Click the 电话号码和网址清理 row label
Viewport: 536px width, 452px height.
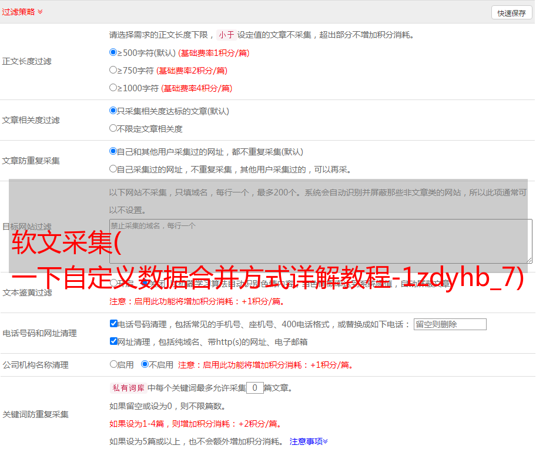point(39,333)
